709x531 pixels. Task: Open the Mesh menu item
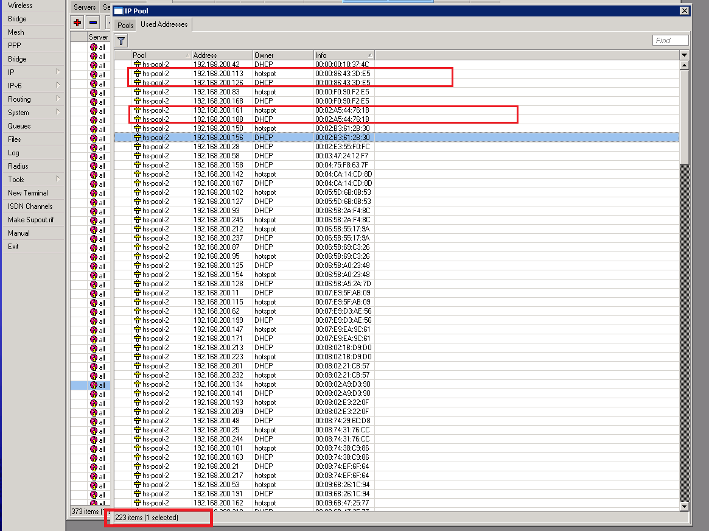16,32
